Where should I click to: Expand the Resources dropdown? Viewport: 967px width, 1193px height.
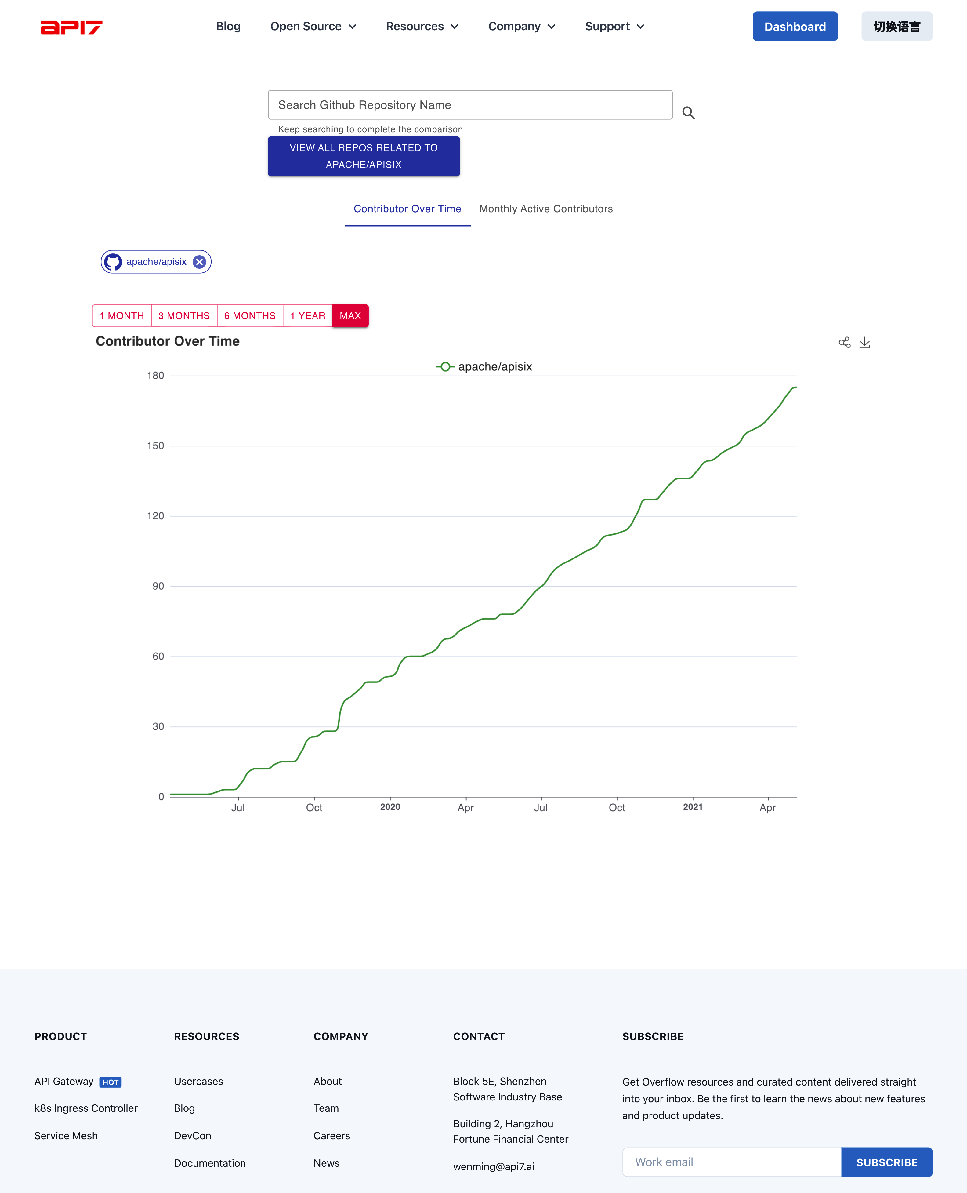(x=422, y=27)
